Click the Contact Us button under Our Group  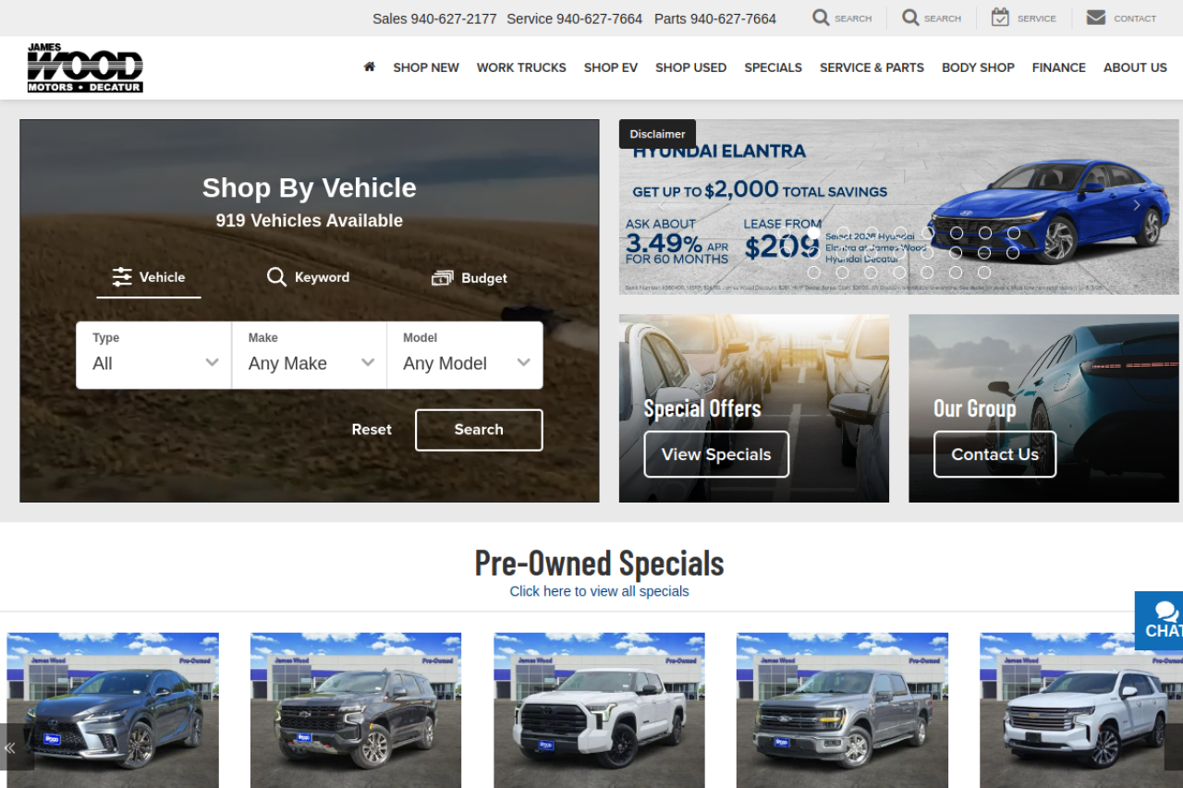click(x=995, y=455)
